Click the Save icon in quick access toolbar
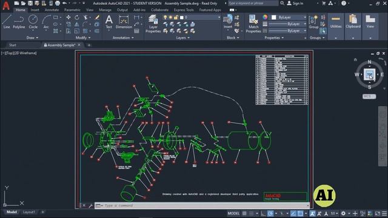The width and height of the screenshot is (388, 218). point(30,3)
